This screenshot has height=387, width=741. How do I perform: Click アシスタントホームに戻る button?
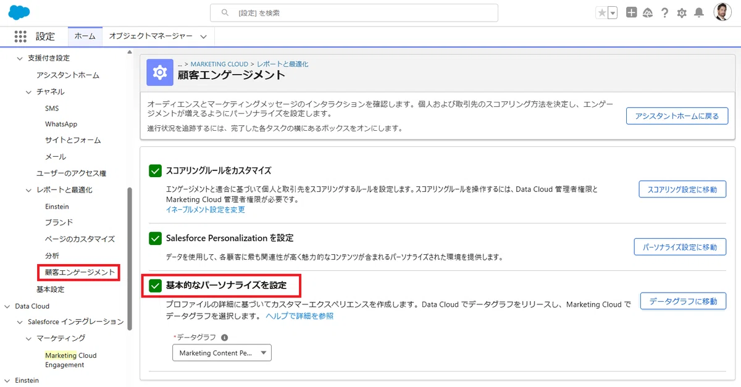pos(677,116)
